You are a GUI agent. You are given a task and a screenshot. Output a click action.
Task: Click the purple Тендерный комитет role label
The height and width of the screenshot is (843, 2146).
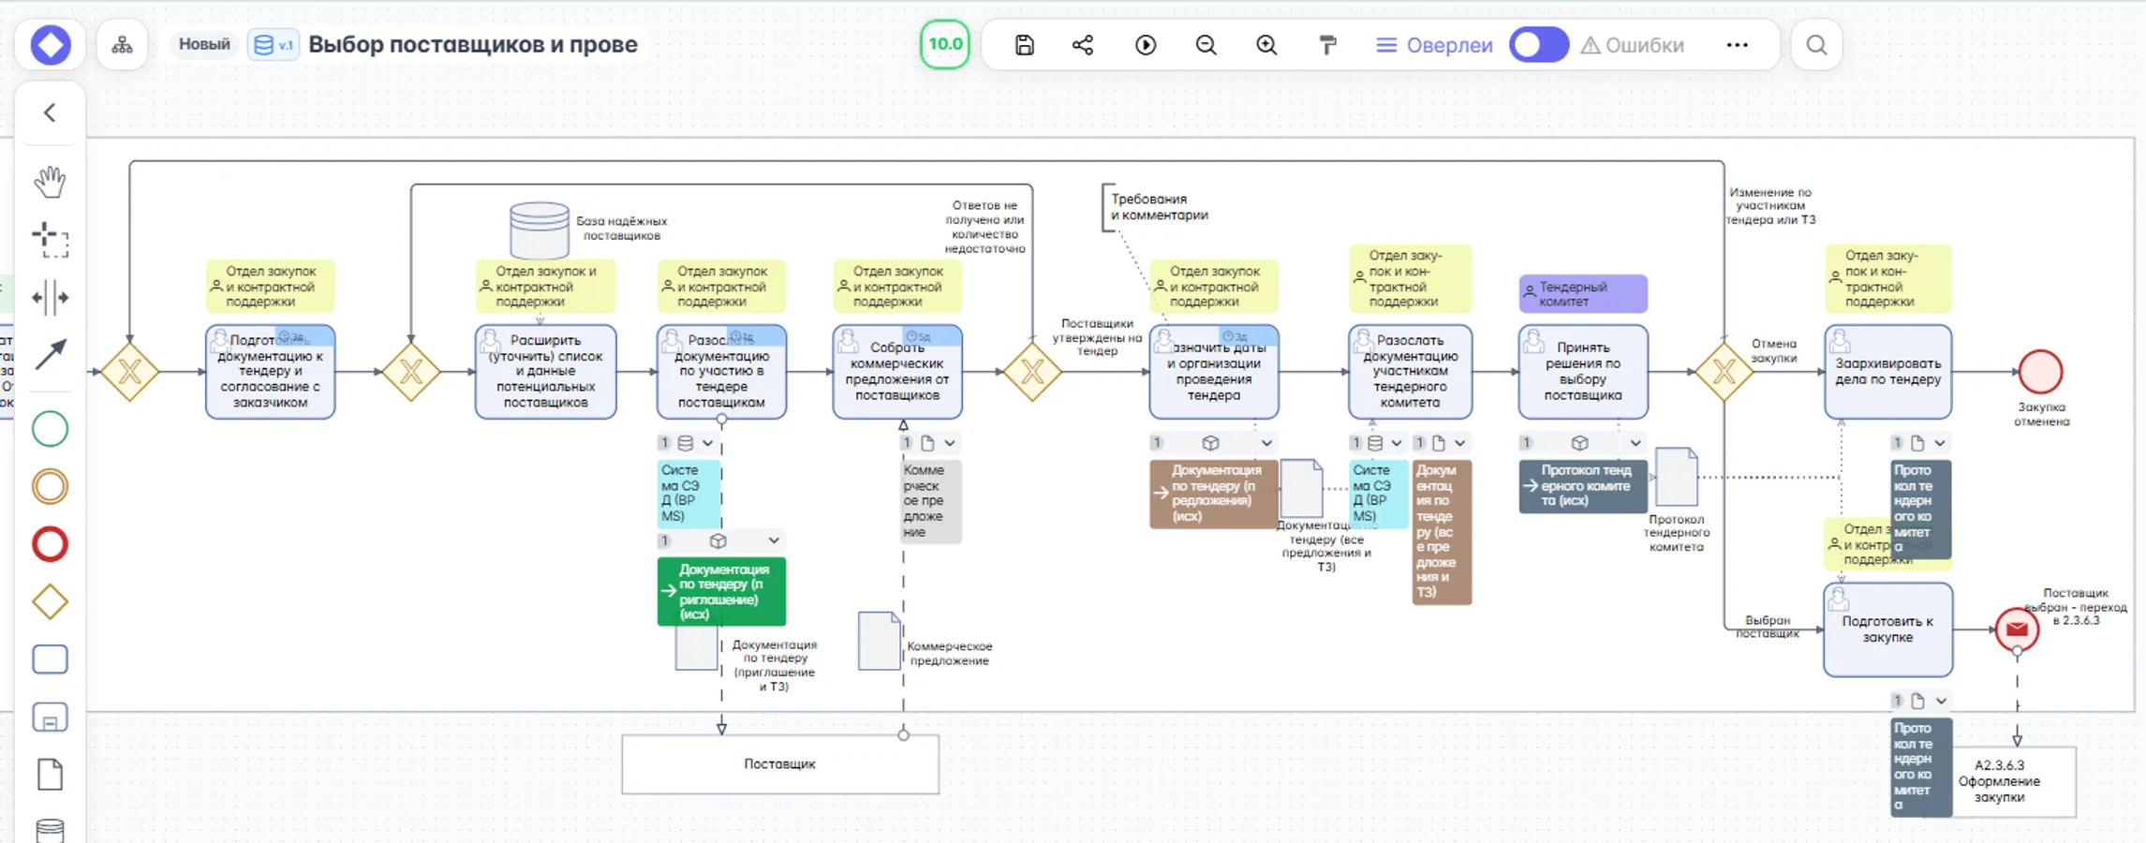coord(1583,294)
